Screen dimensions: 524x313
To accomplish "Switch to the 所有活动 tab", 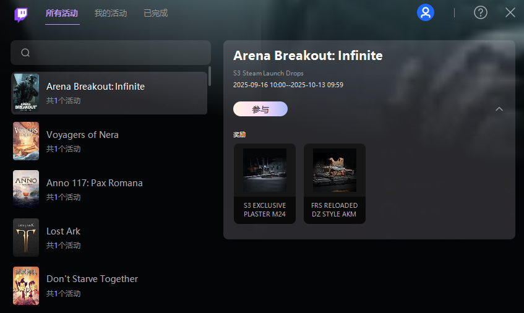I will [62, 13].
